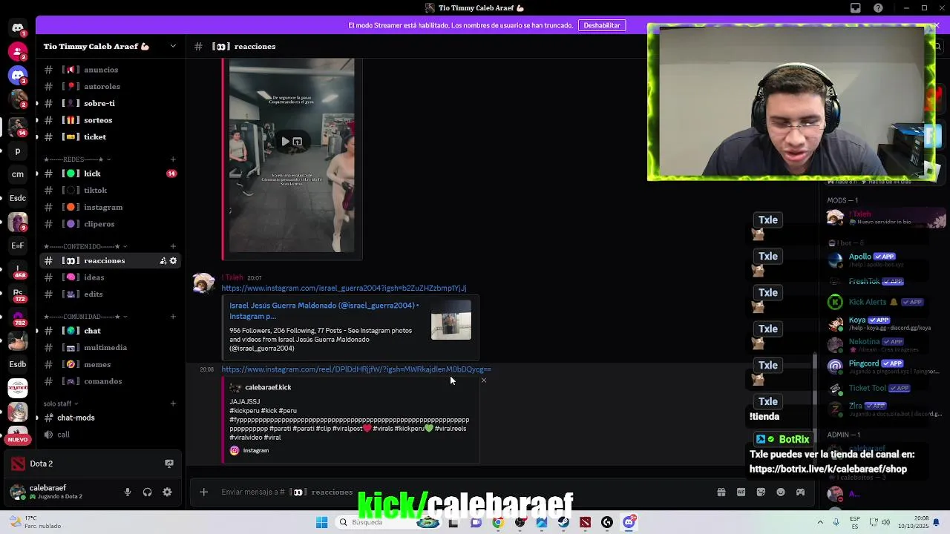Image resolution: width=950 pixels, height=534 pixels.
Task: Open the israel_guerra2004 Instagram link
Action: tap(344, 288)
